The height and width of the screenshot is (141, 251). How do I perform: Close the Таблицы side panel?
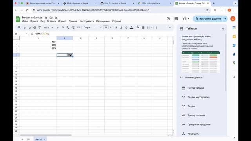pyautogui.click(x=223, y=29)
